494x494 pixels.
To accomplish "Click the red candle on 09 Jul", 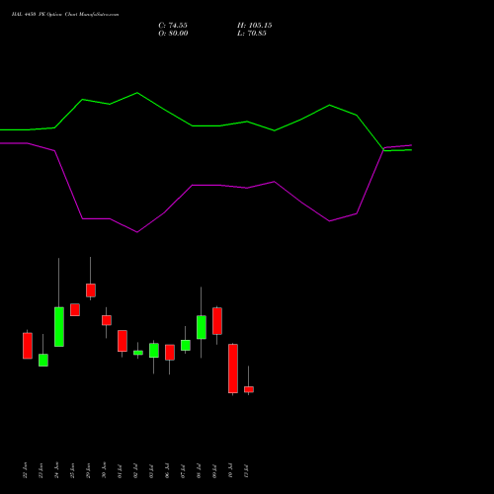I will 217,321.
